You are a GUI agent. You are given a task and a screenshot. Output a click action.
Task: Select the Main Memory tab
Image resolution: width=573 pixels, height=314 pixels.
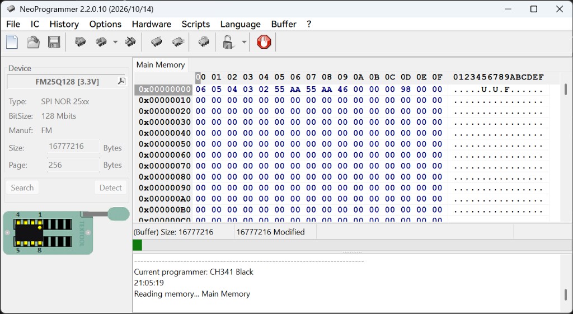[161, 65]
